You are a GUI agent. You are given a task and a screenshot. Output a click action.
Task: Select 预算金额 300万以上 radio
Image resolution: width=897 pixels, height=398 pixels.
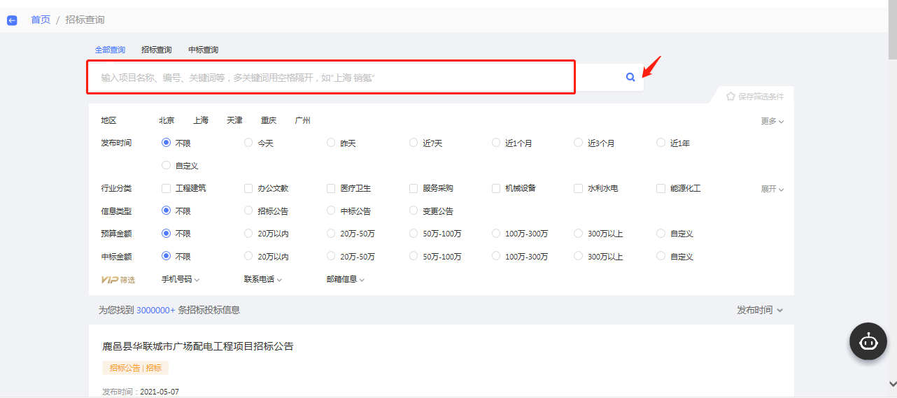[579, 234]
